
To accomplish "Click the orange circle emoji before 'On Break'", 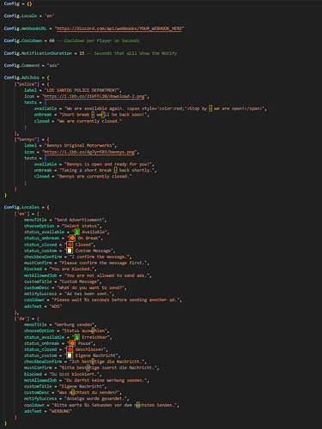I will pos(72,238).
